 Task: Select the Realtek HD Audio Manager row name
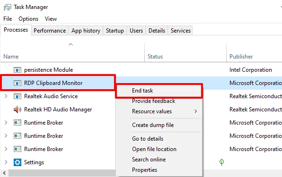point(58,110)
